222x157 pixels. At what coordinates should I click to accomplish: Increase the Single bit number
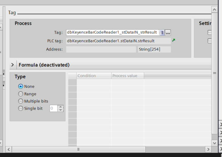pyautogui.click(x=60, y=107)
